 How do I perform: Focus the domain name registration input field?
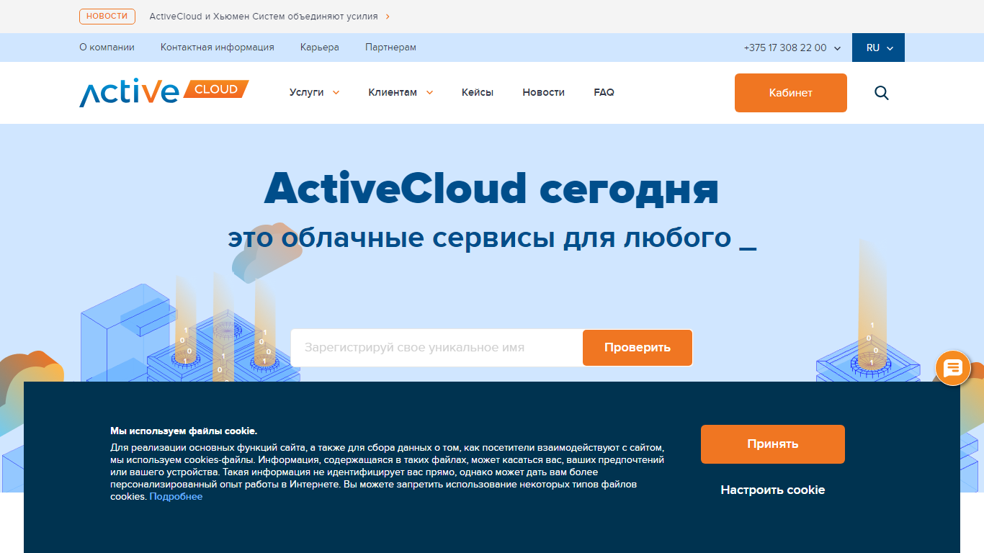[437, 348]
